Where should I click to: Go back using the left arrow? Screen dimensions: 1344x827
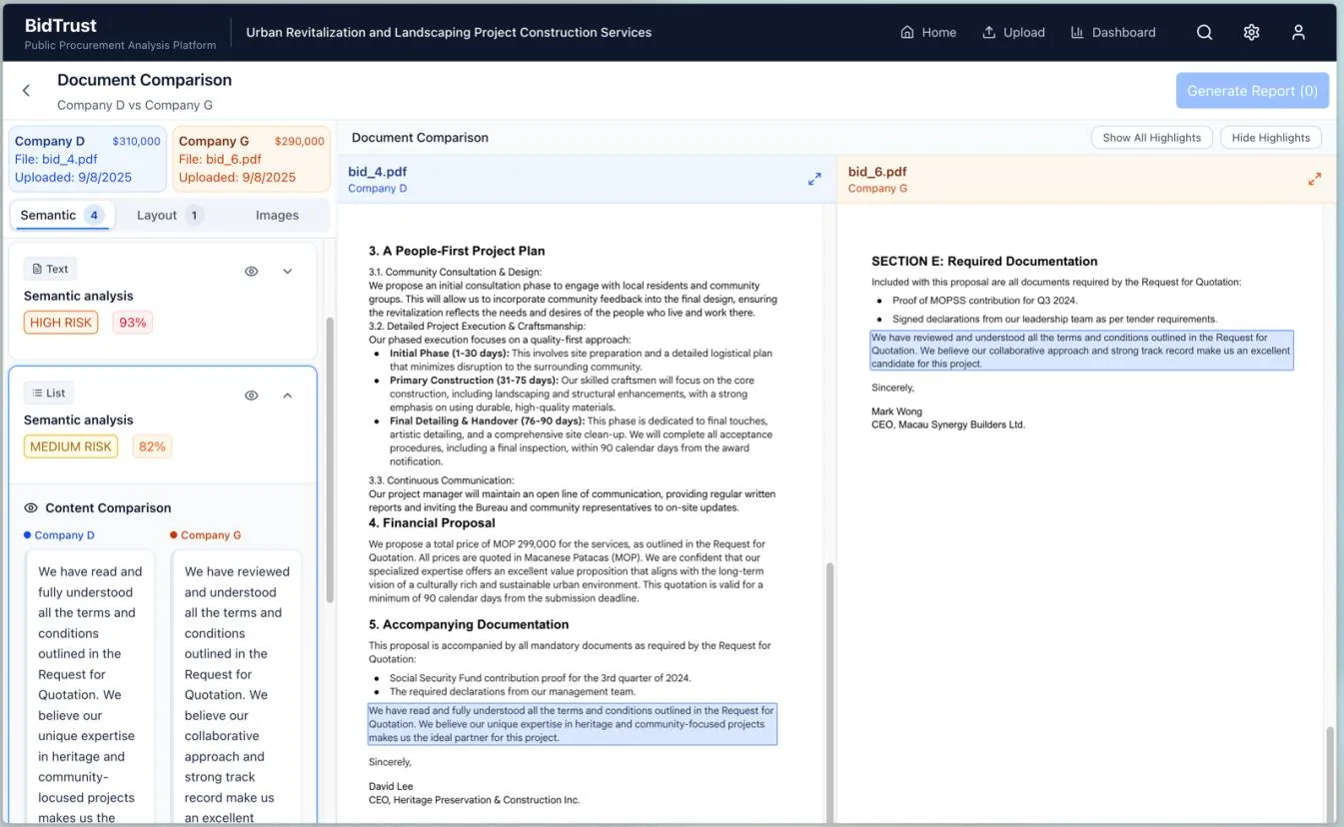click(x=27, y=91)
